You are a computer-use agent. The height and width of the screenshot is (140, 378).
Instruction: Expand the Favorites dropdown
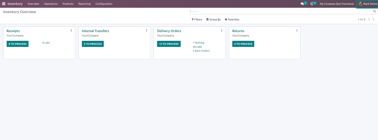232,19
